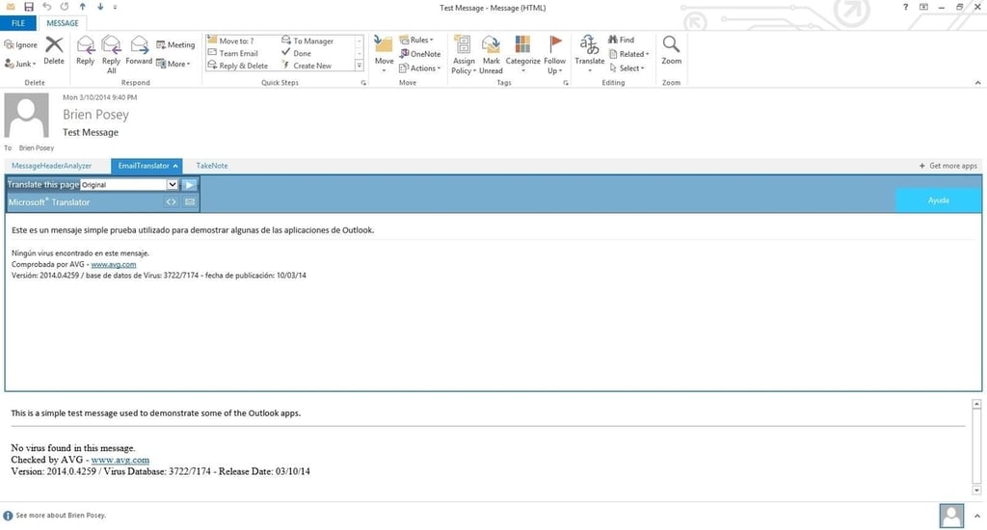This screenshot has height=530, width=987.
Task: Switch to the TakeNote app tab
Action: point(212,166)
